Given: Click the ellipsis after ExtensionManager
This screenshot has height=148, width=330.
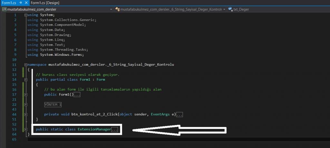Looking at the screenshot, I should point(114,130).
